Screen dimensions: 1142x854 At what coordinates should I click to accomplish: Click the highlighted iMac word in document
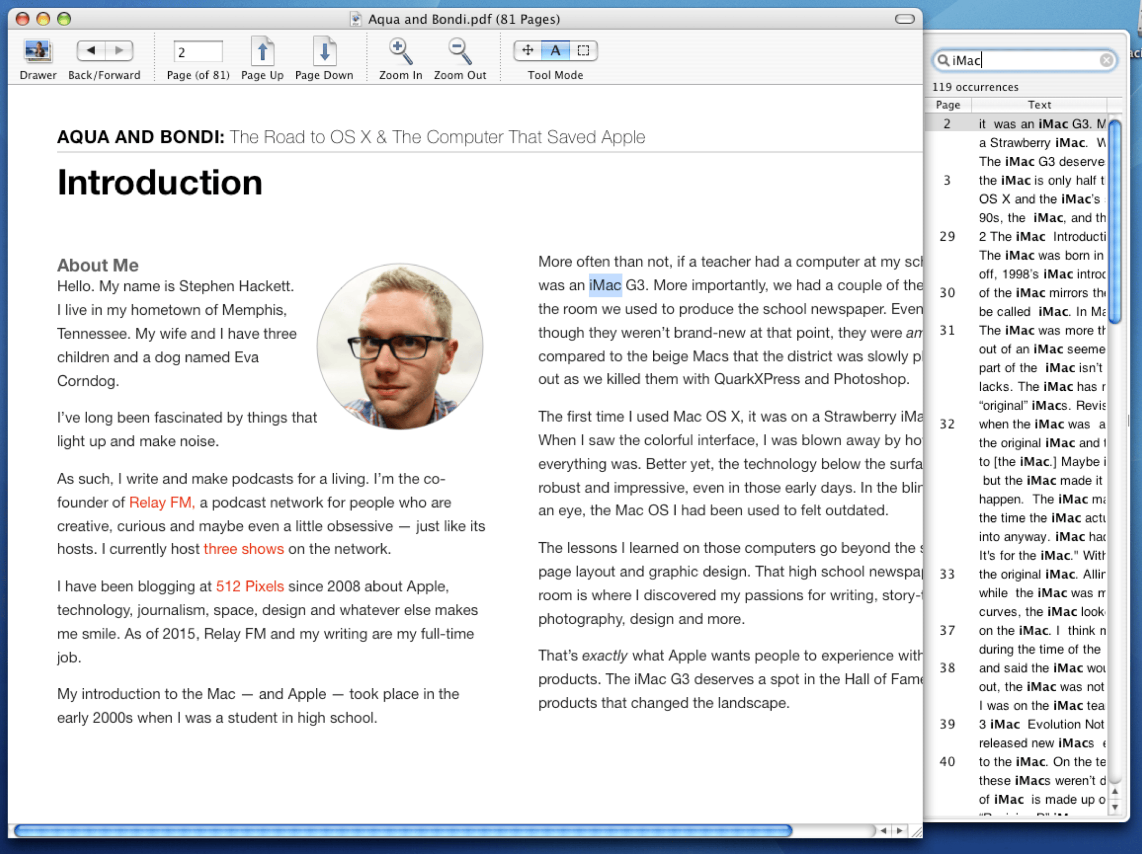(x=605, y=285)
